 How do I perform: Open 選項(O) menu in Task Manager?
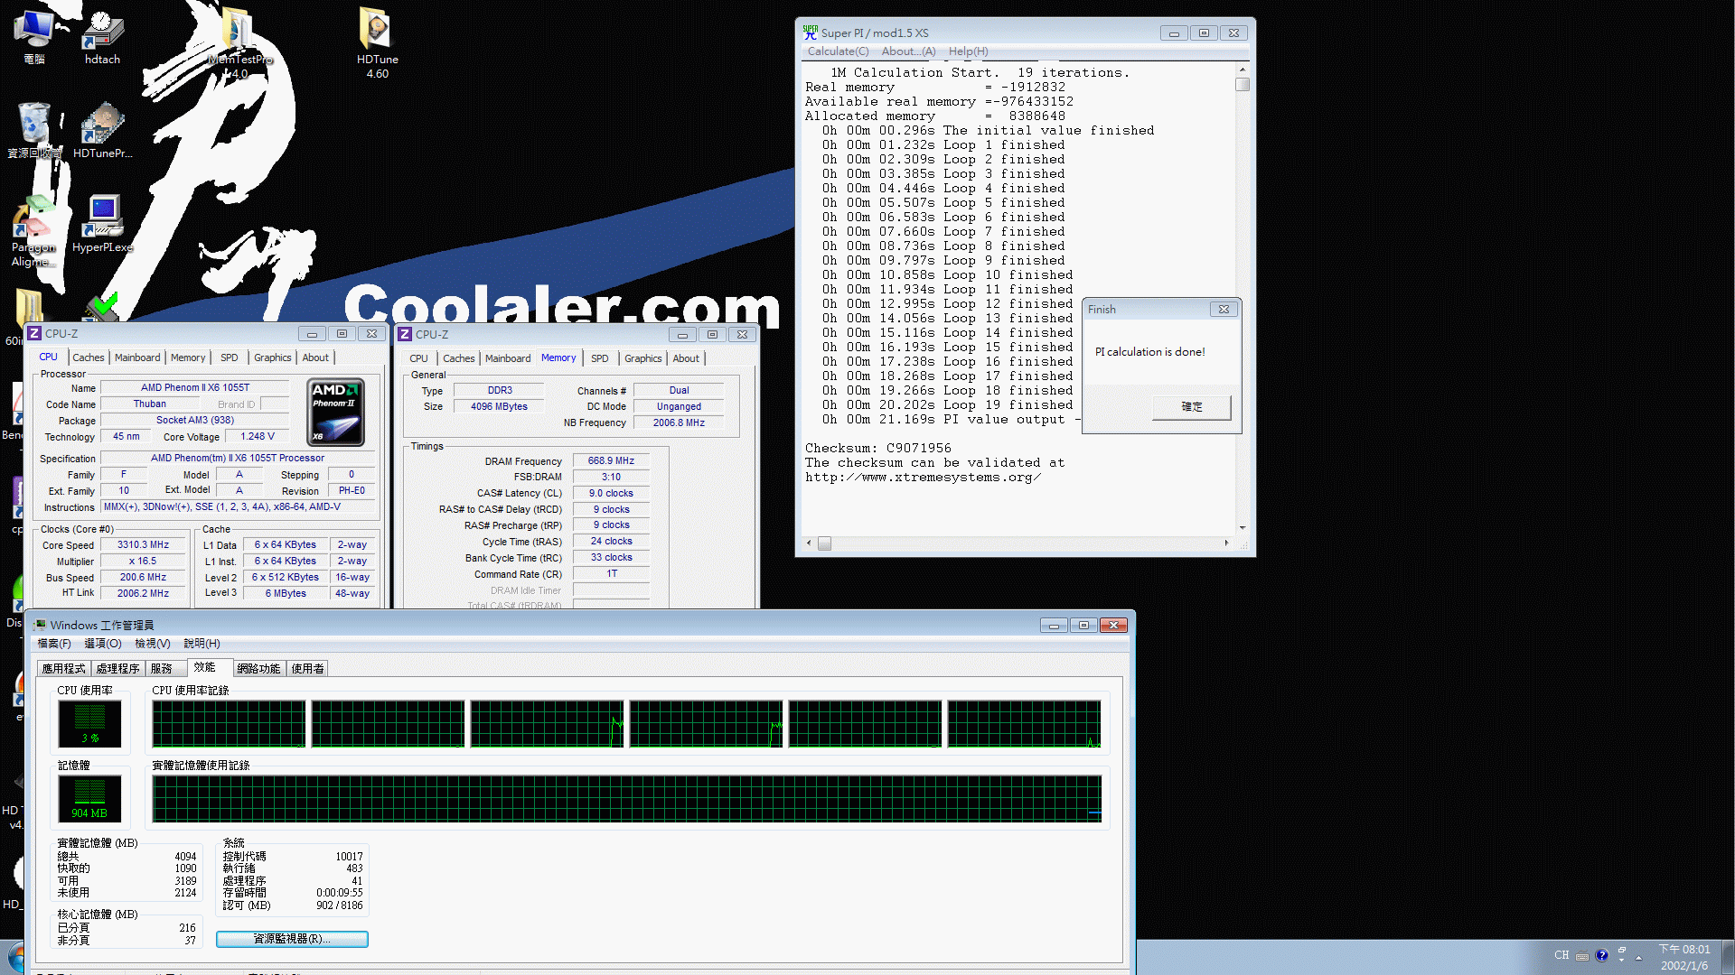[103, 644]
